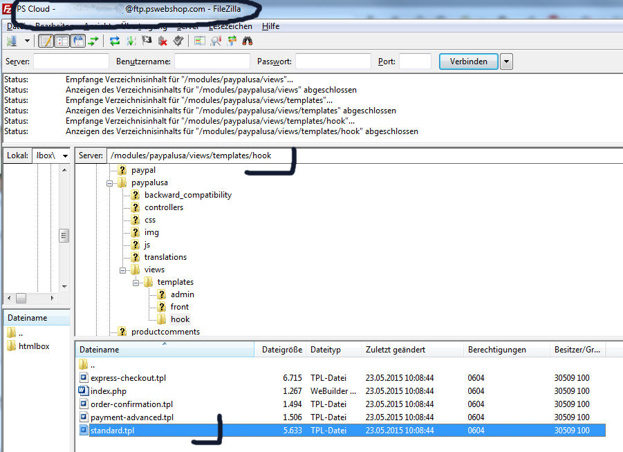Open the Lesezeichen menu
The height and width of the screenshot is (452, 623).
pyautogui.click(x=230, y=26)
